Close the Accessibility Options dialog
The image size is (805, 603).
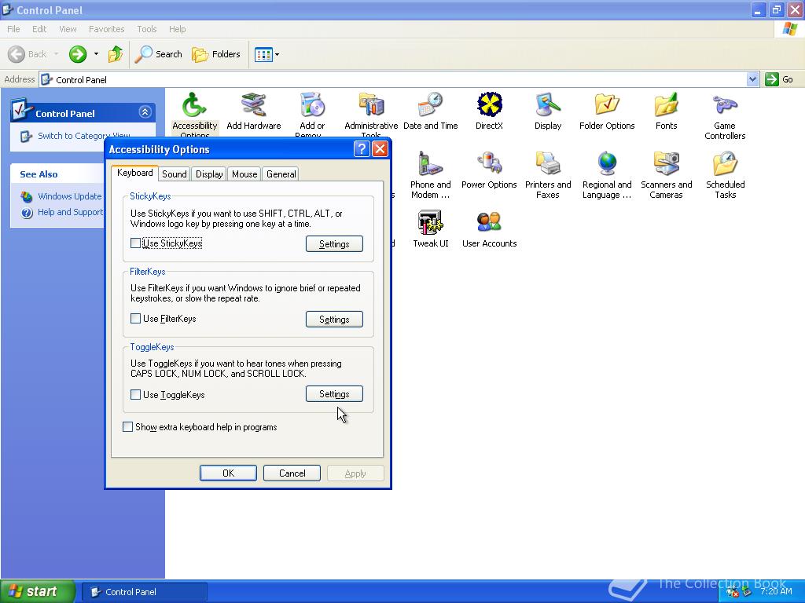pos(380,149)
